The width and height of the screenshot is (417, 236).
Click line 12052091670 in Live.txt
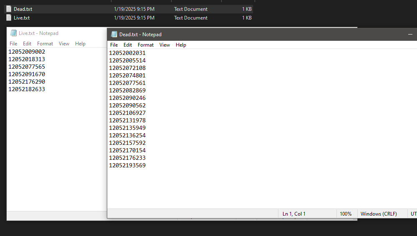click(x=27, y=74)
